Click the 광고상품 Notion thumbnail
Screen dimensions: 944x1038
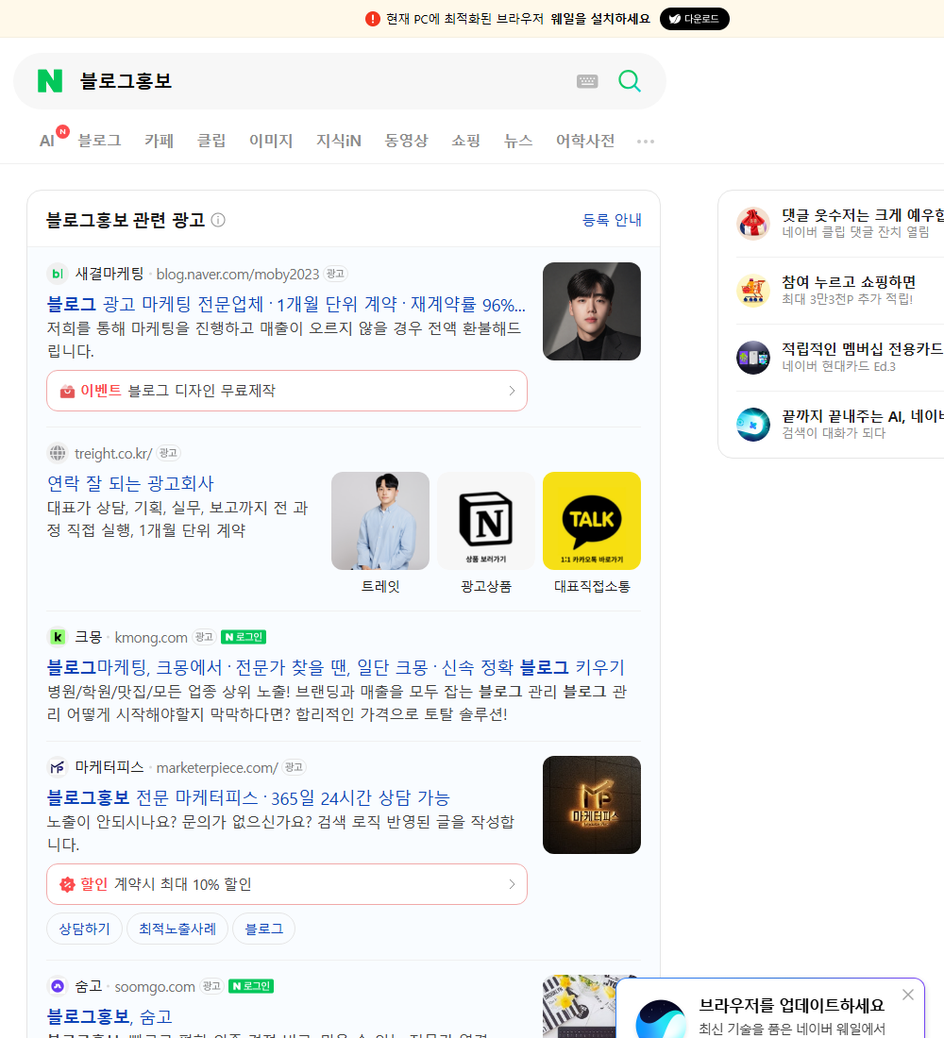[x=486, y=521]
